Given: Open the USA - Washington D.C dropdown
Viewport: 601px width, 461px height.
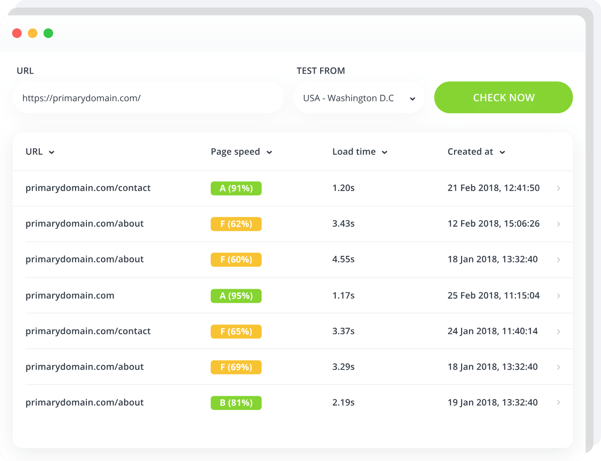Looking at the screenshot, I should (x=359, y=98).
